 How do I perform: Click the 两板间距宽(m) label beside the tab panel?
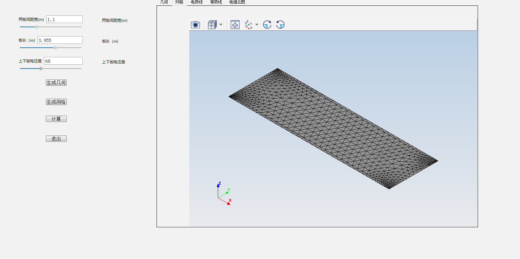115,20
